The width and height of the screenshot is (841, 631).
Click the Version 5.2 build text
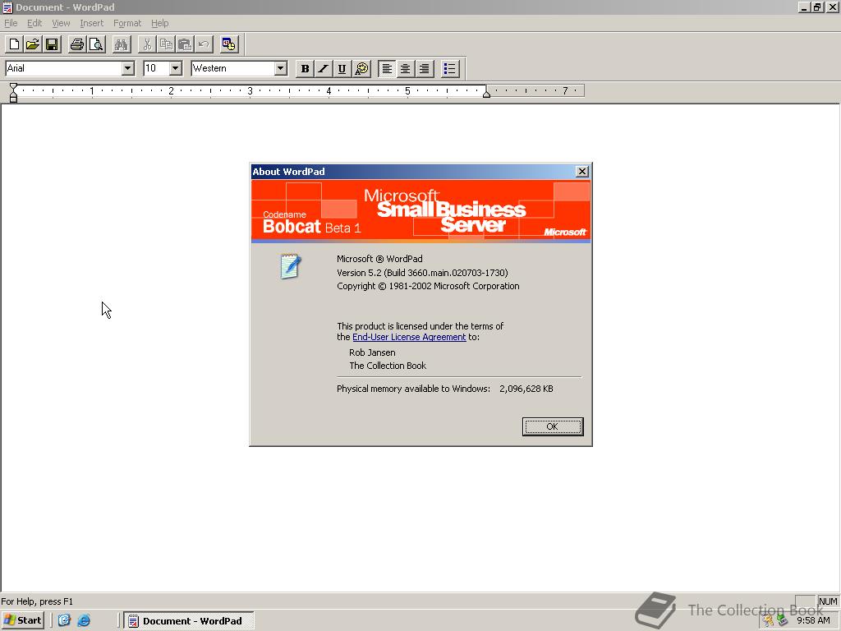[422, 273]
